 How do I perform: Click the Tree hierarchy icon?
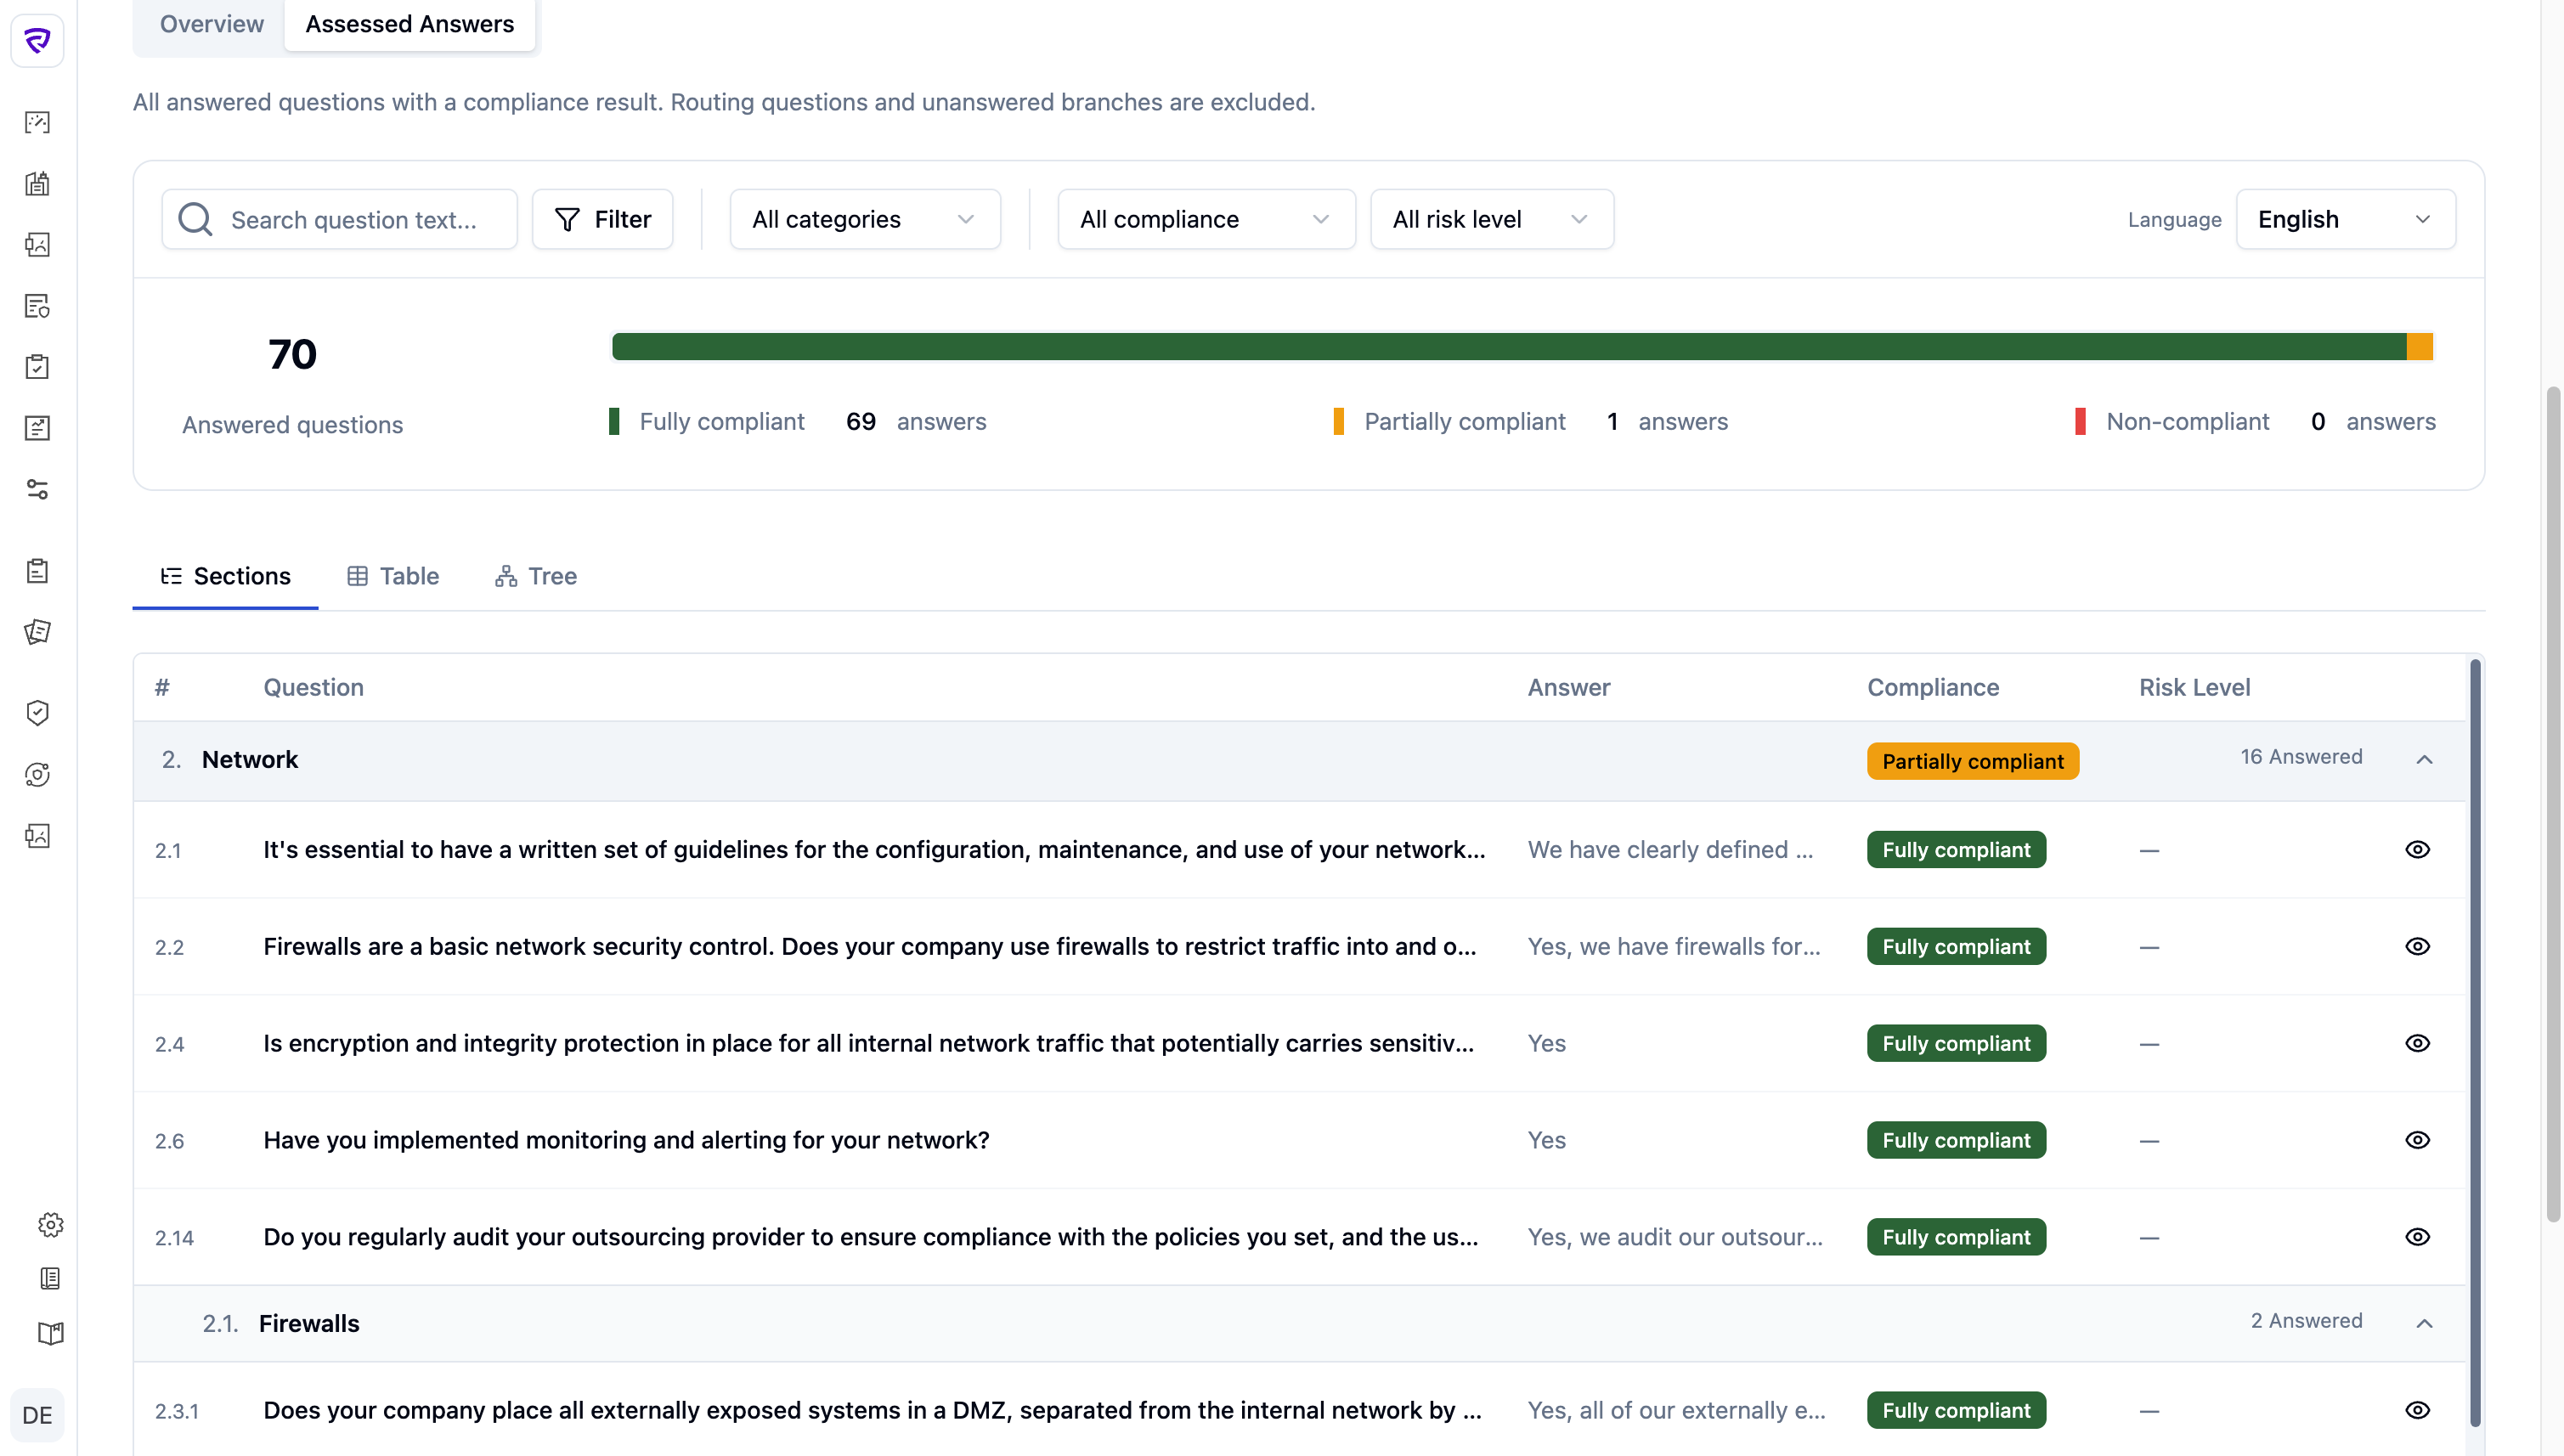[506, 576]
